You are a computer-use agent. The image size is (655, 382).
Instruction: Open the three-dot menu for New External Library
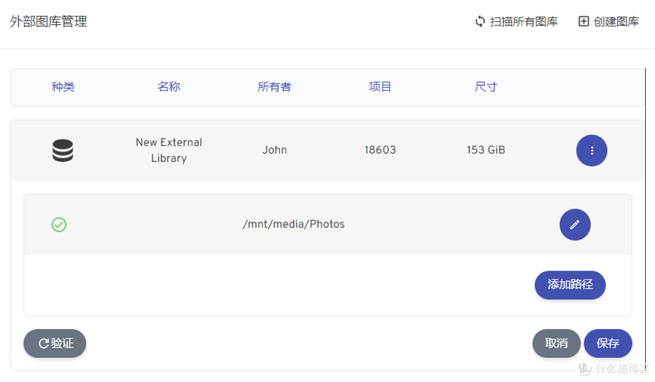click(x=591, y=150)
